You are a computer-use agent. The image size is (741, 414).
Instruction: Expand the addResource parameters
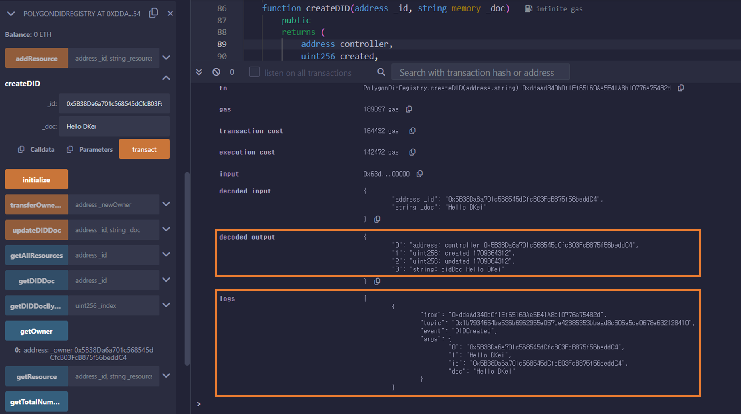tap(166, 58)
